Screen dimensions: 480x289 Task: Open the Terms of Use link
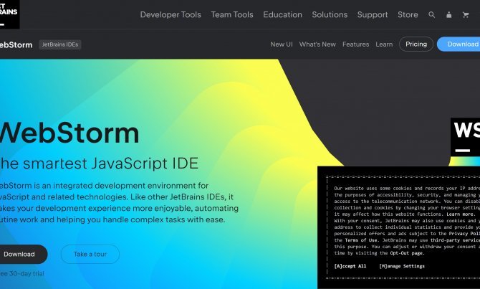(361, 240)
